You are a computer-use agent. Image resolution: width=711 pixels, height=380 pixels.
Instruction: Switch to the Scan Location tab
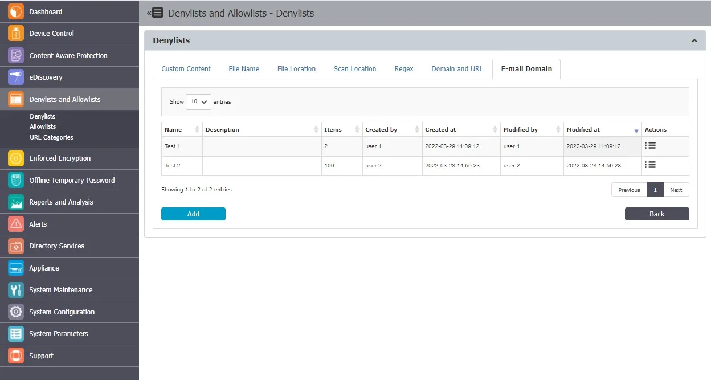(355, 68)
